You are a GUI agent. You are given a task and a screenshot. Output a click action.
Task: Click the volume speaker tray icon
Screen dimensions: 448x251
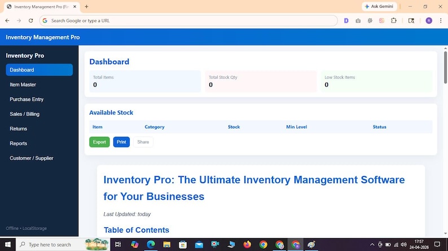tap(404, 244)
